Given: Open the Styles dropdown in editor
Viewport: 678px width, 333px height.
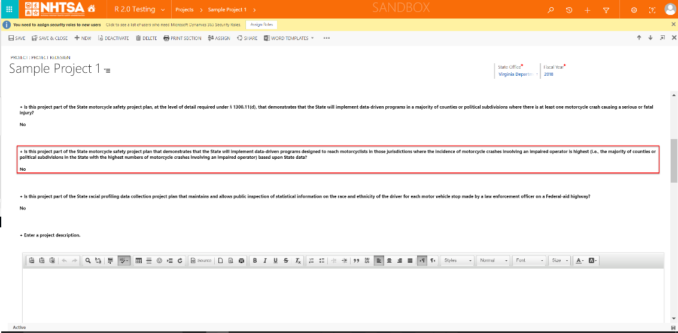Looking at the screenshot, I should pos(458,261).
